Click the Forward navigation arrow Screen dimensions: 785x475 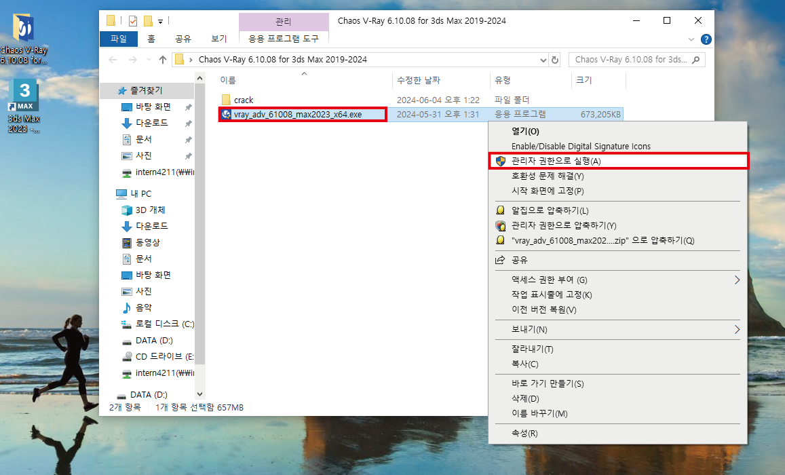pyautogui.click(x=133, y=60)
